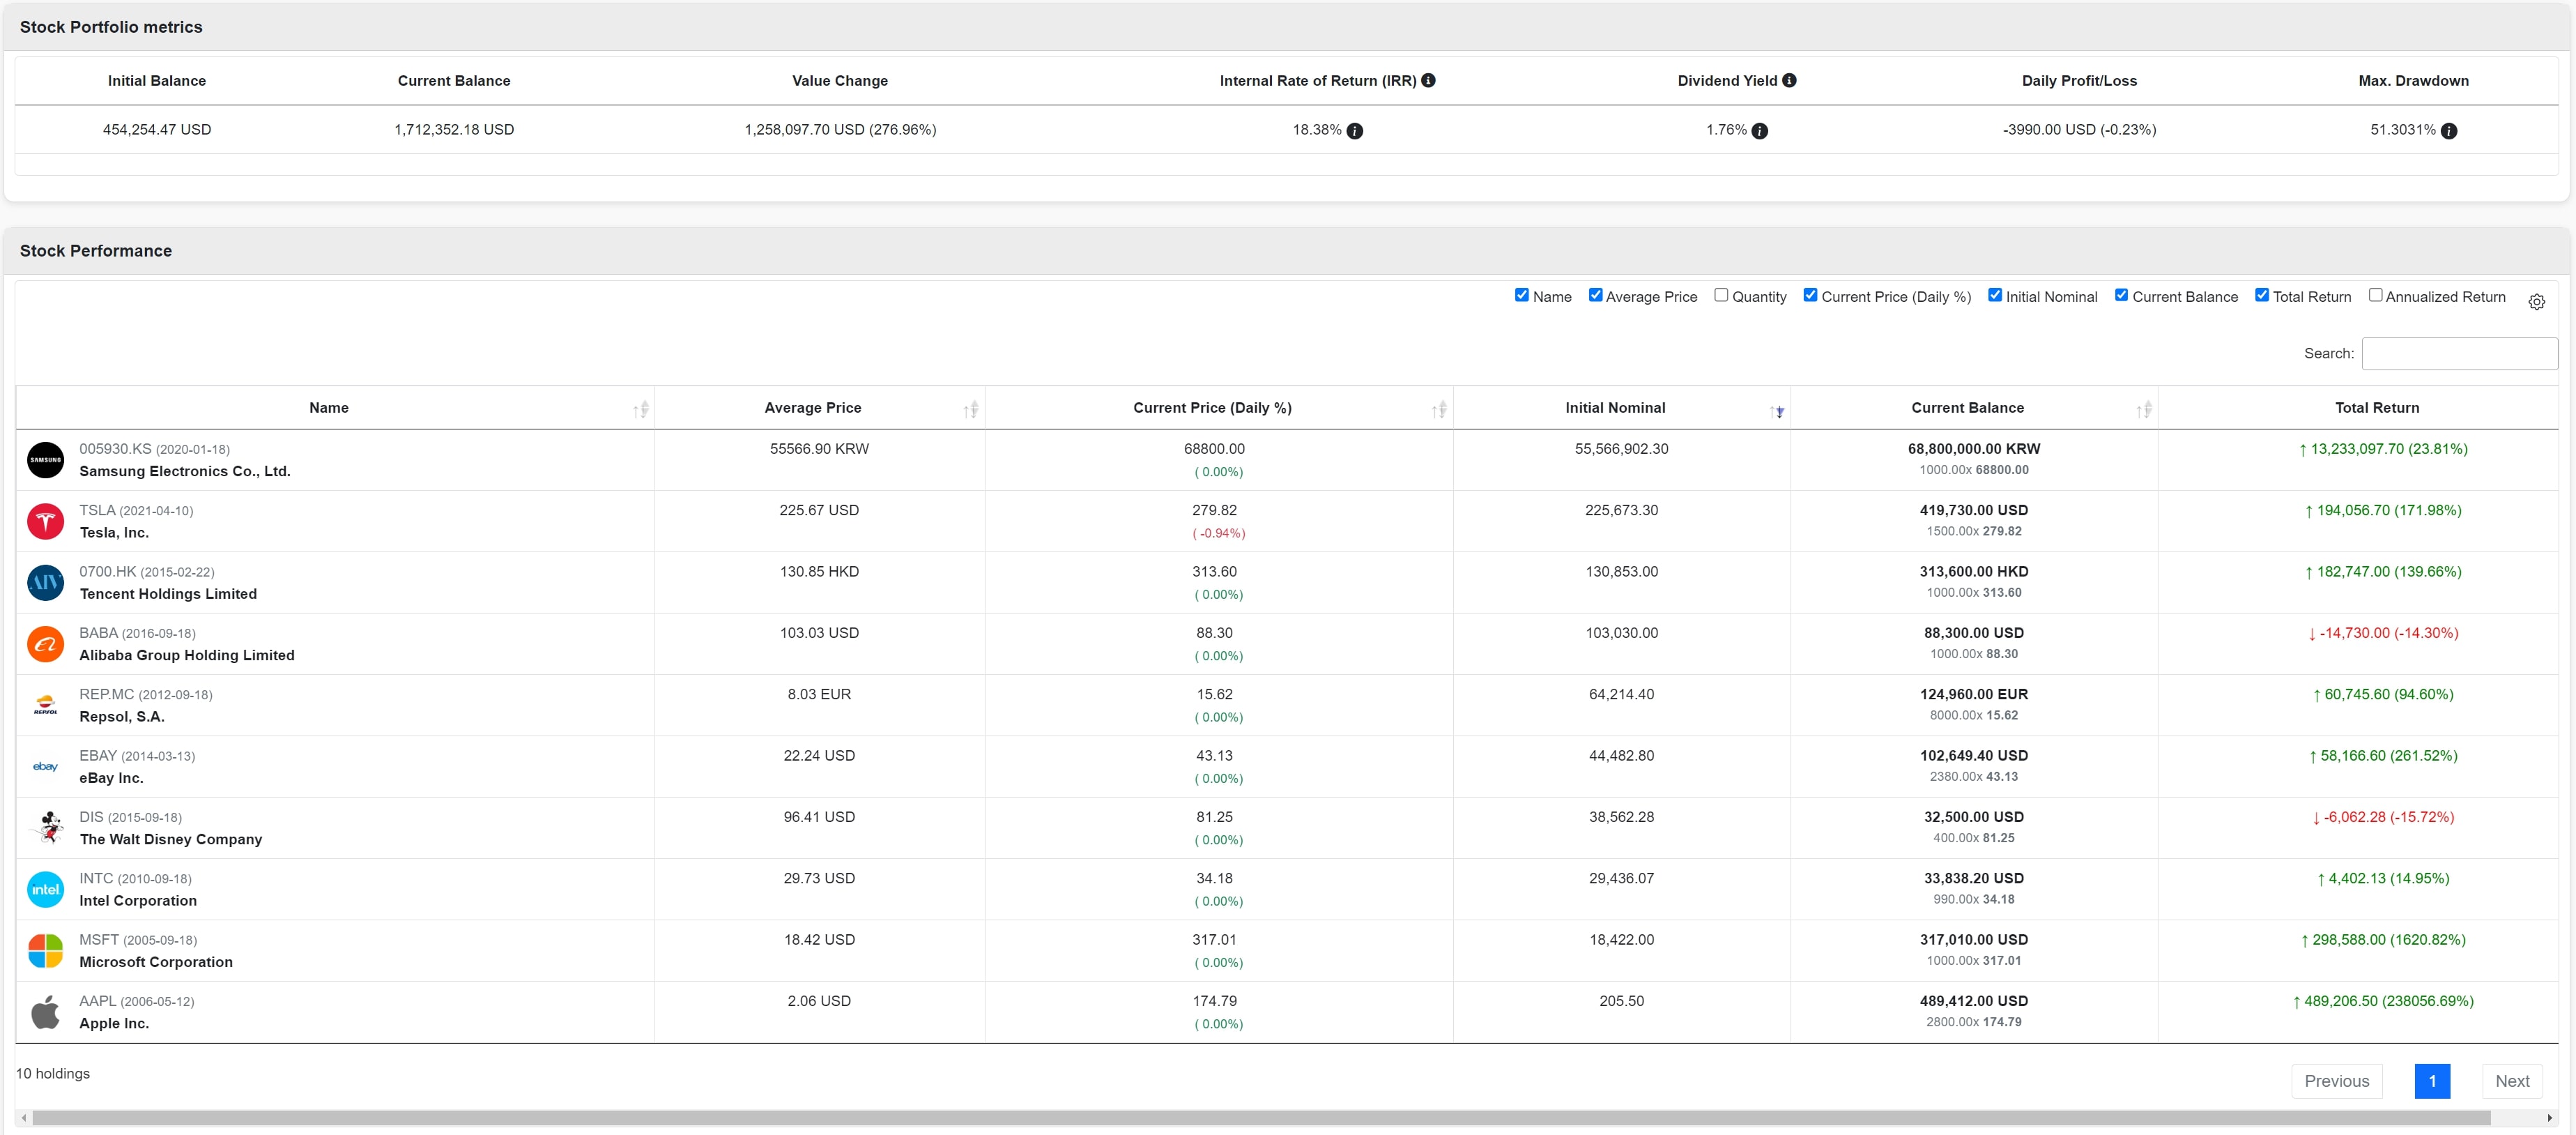Click the eBay logo icon

pos(45,766)
